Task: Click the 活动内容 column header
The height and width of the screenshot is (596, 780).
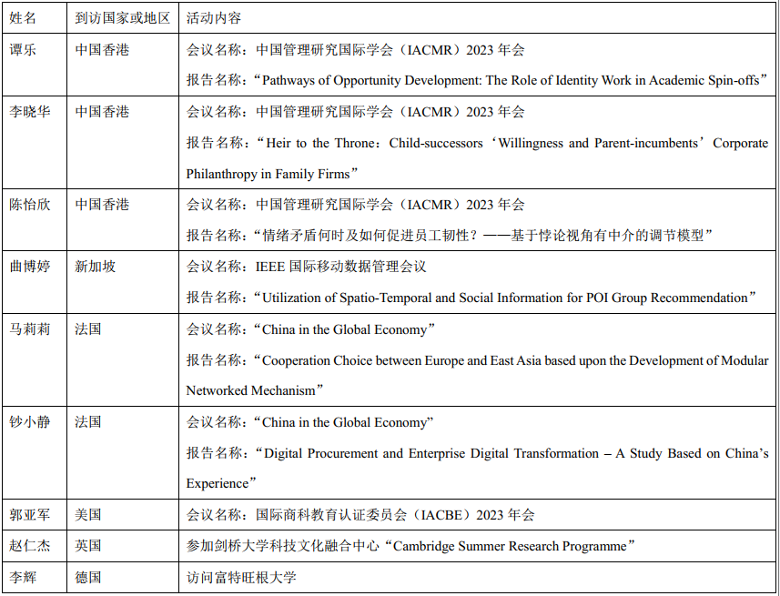Action: [x=214, y=18]
